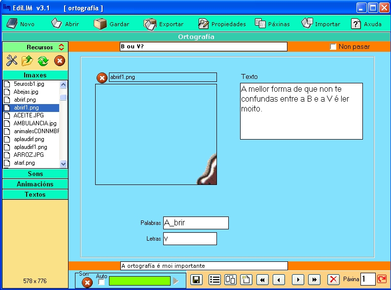Jump to the first page button
The height and width of the screenshot is (290, 391).
click(262, 280)
